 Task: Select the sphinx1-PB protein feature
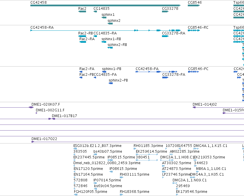click(x=104, y=72)
